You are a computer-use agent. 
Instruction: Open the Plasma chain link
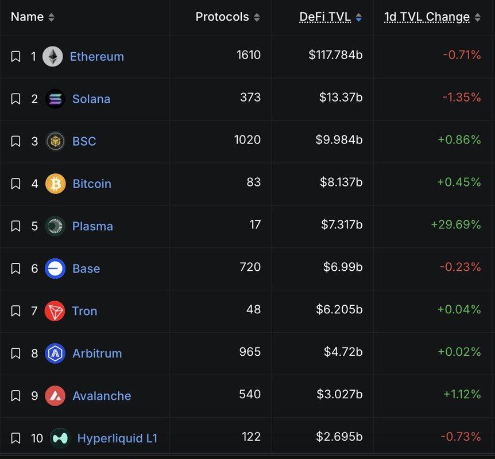(92, 226)
